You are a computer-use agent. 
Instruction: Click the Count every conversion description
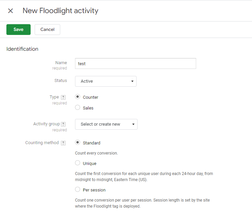coord(97,153)
